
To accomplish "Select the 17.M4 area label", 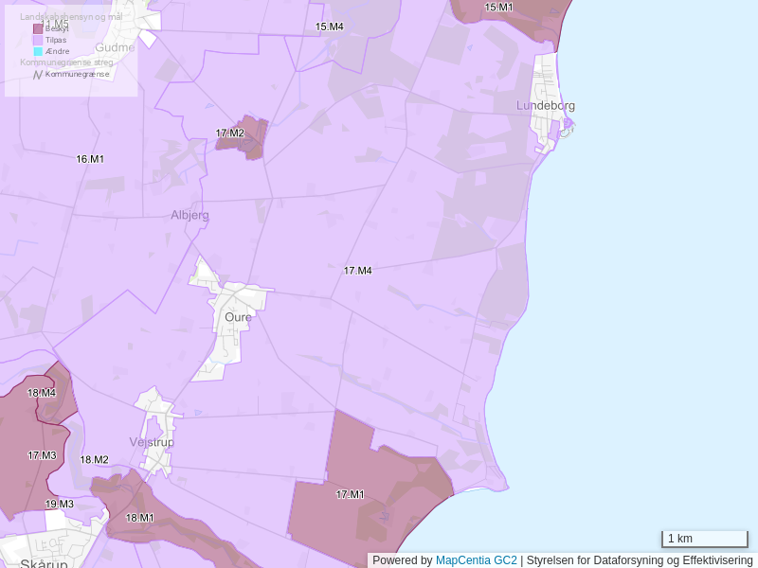I will pyautogui.click(x=357, y=271).
